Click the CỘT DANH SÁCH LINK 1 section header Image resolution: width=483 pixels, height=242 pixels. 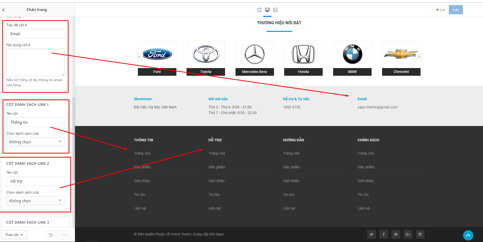(x=28, y=105)
